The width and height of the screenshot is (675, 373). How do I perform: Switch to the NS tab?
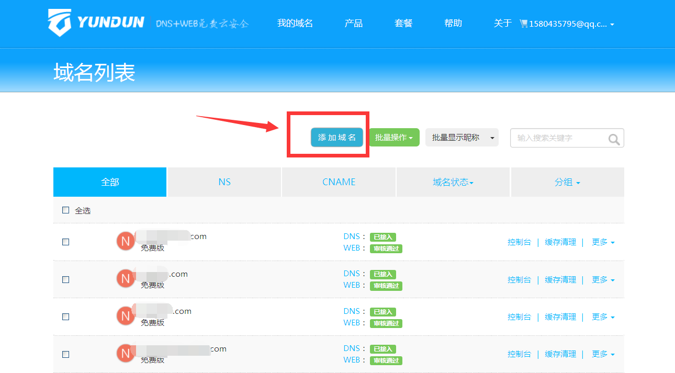pyautogui.click(x=224, y=182)
